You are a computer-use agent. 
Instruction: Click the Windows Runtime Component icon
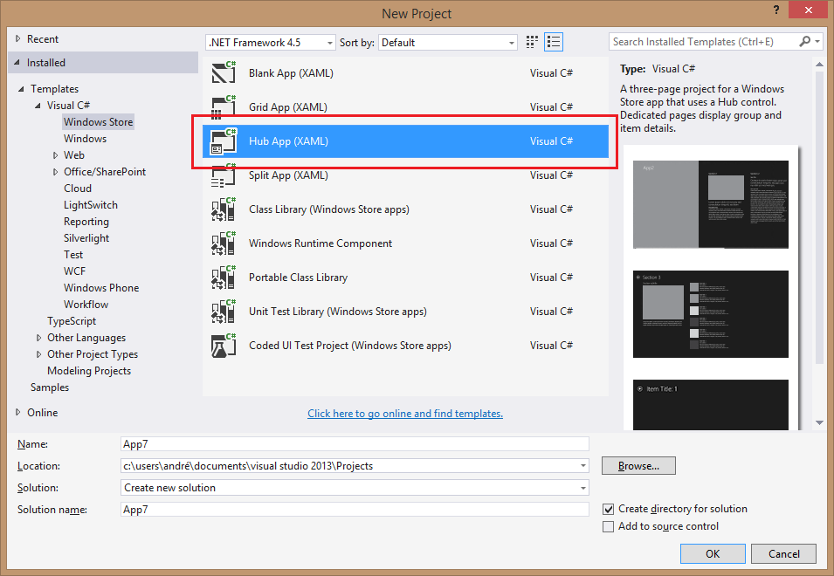224,243
